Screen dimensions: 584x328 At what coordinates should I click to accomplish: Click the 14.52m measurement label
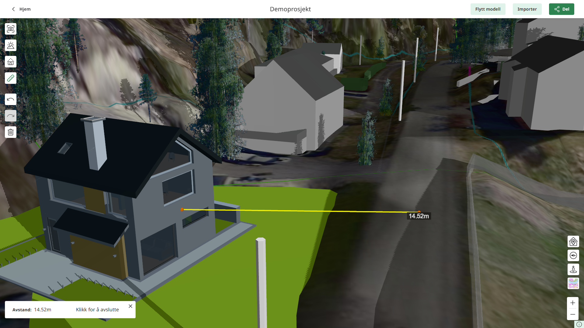click(419, 216)
